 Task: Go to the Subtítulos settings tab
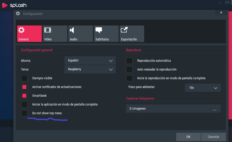pyautogui.click(x=106, y=34)
